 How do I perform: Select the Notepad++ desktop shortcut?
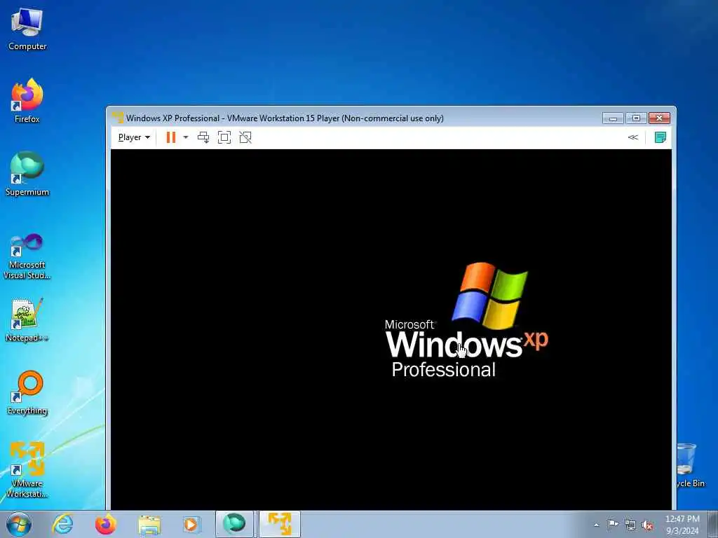coord(27,320)
